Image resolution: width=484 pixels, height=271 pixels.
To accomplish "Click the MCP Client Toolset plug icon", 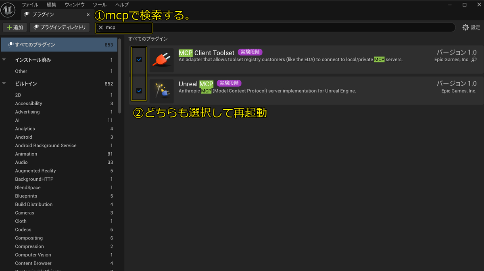I will [161, 60].
